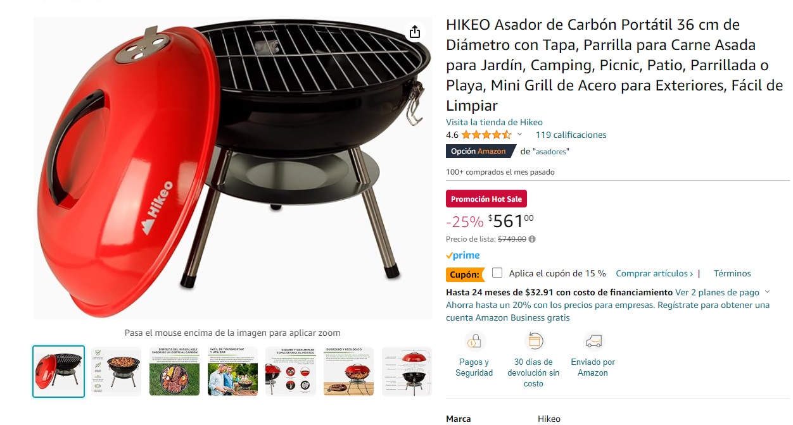This screenshot has width=793, height=425.
Task: Click the Enviado por Amazon truck icon
Action: point(593,342)
